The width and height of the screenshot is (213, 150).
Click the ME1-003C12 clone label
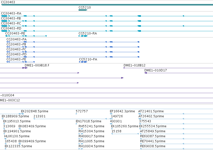(10, 100)
